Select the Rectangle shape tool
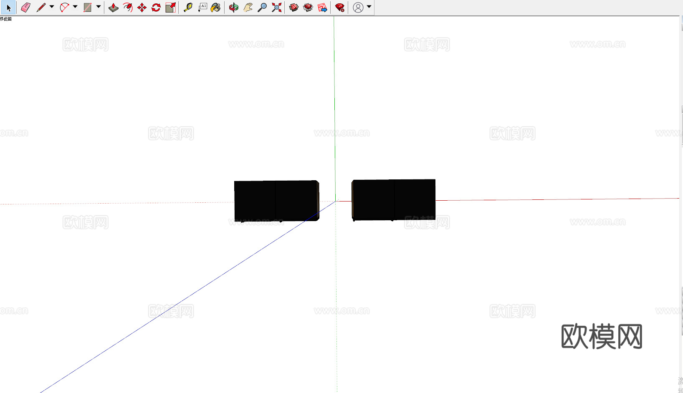The image size is (683, 393). pyautogui.click(x=88, y=8)
